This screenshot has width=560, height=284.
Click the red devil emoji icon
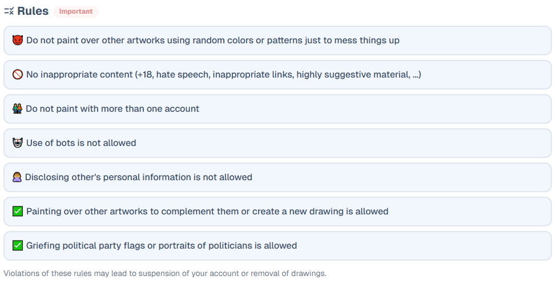point(17,40)
